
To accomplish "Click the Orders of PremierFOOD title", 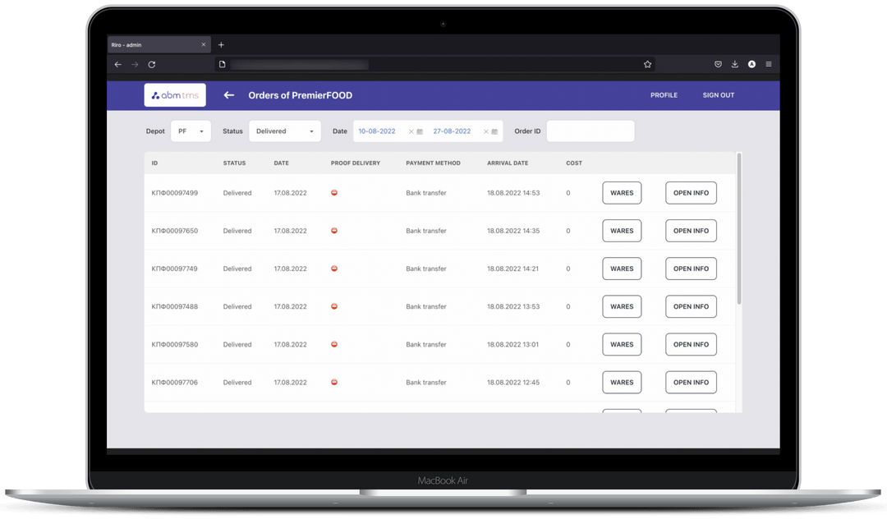I will (x=301, y=95).
